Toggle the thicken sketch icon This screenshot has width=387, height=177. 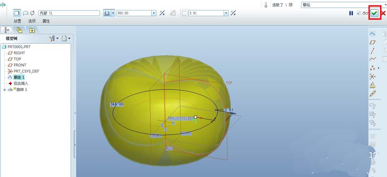(184, 13)
